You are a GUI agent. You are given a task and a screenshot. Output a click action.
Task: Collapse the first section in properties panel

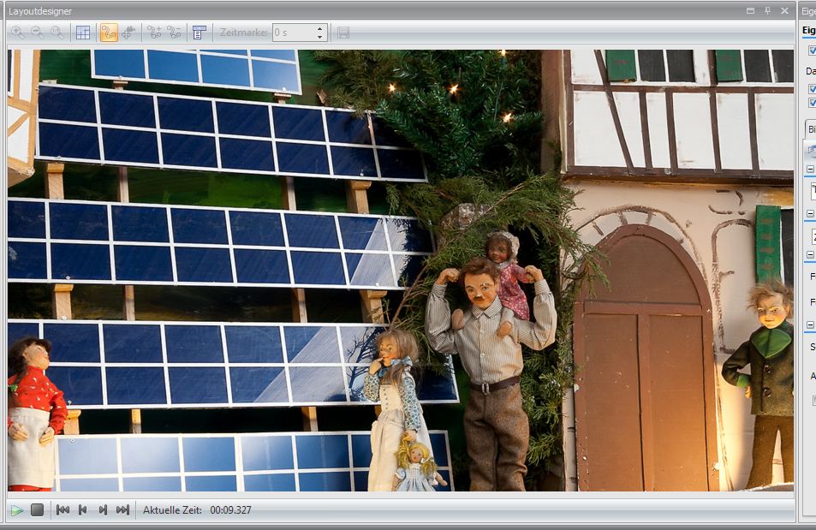[810, 170]
